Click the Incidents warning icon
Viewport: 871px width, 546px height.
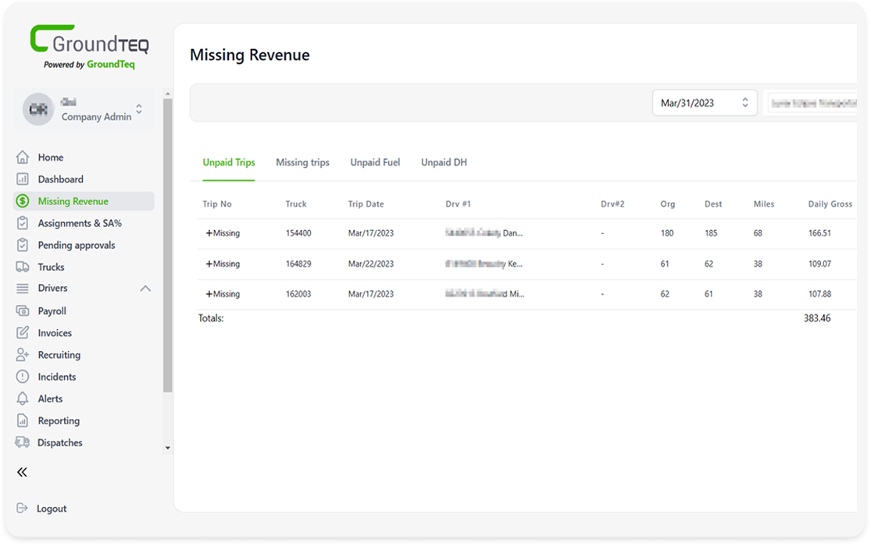(23, 377)
